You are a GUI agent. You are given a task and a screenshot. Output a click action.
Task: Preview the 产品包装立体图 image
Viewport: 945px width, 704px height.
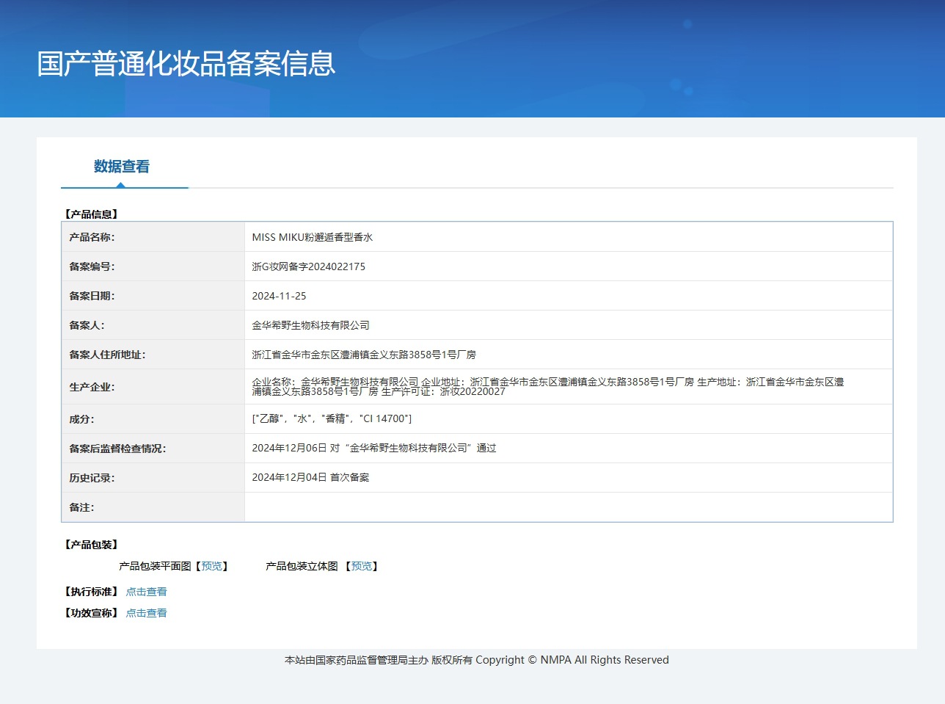point(362,566)
